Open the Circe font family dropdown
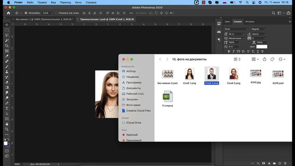The height and width of the screenshot is (166, 295). click(x=236, y=29)
